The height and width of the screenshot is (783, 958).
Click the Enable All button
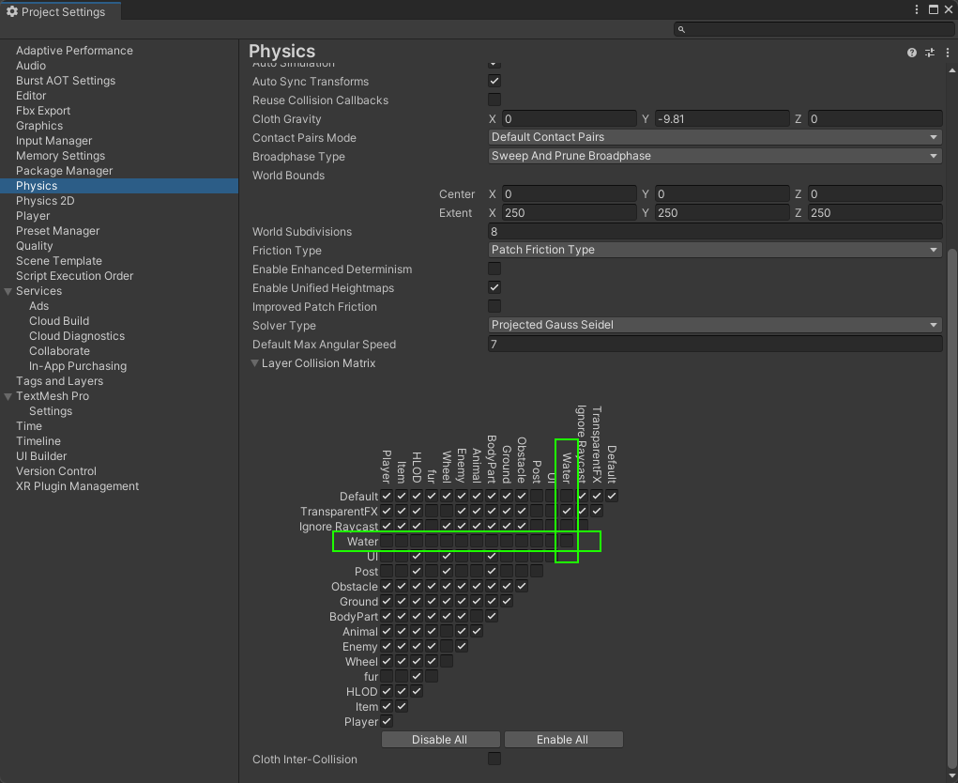click(x=563, y=740)
